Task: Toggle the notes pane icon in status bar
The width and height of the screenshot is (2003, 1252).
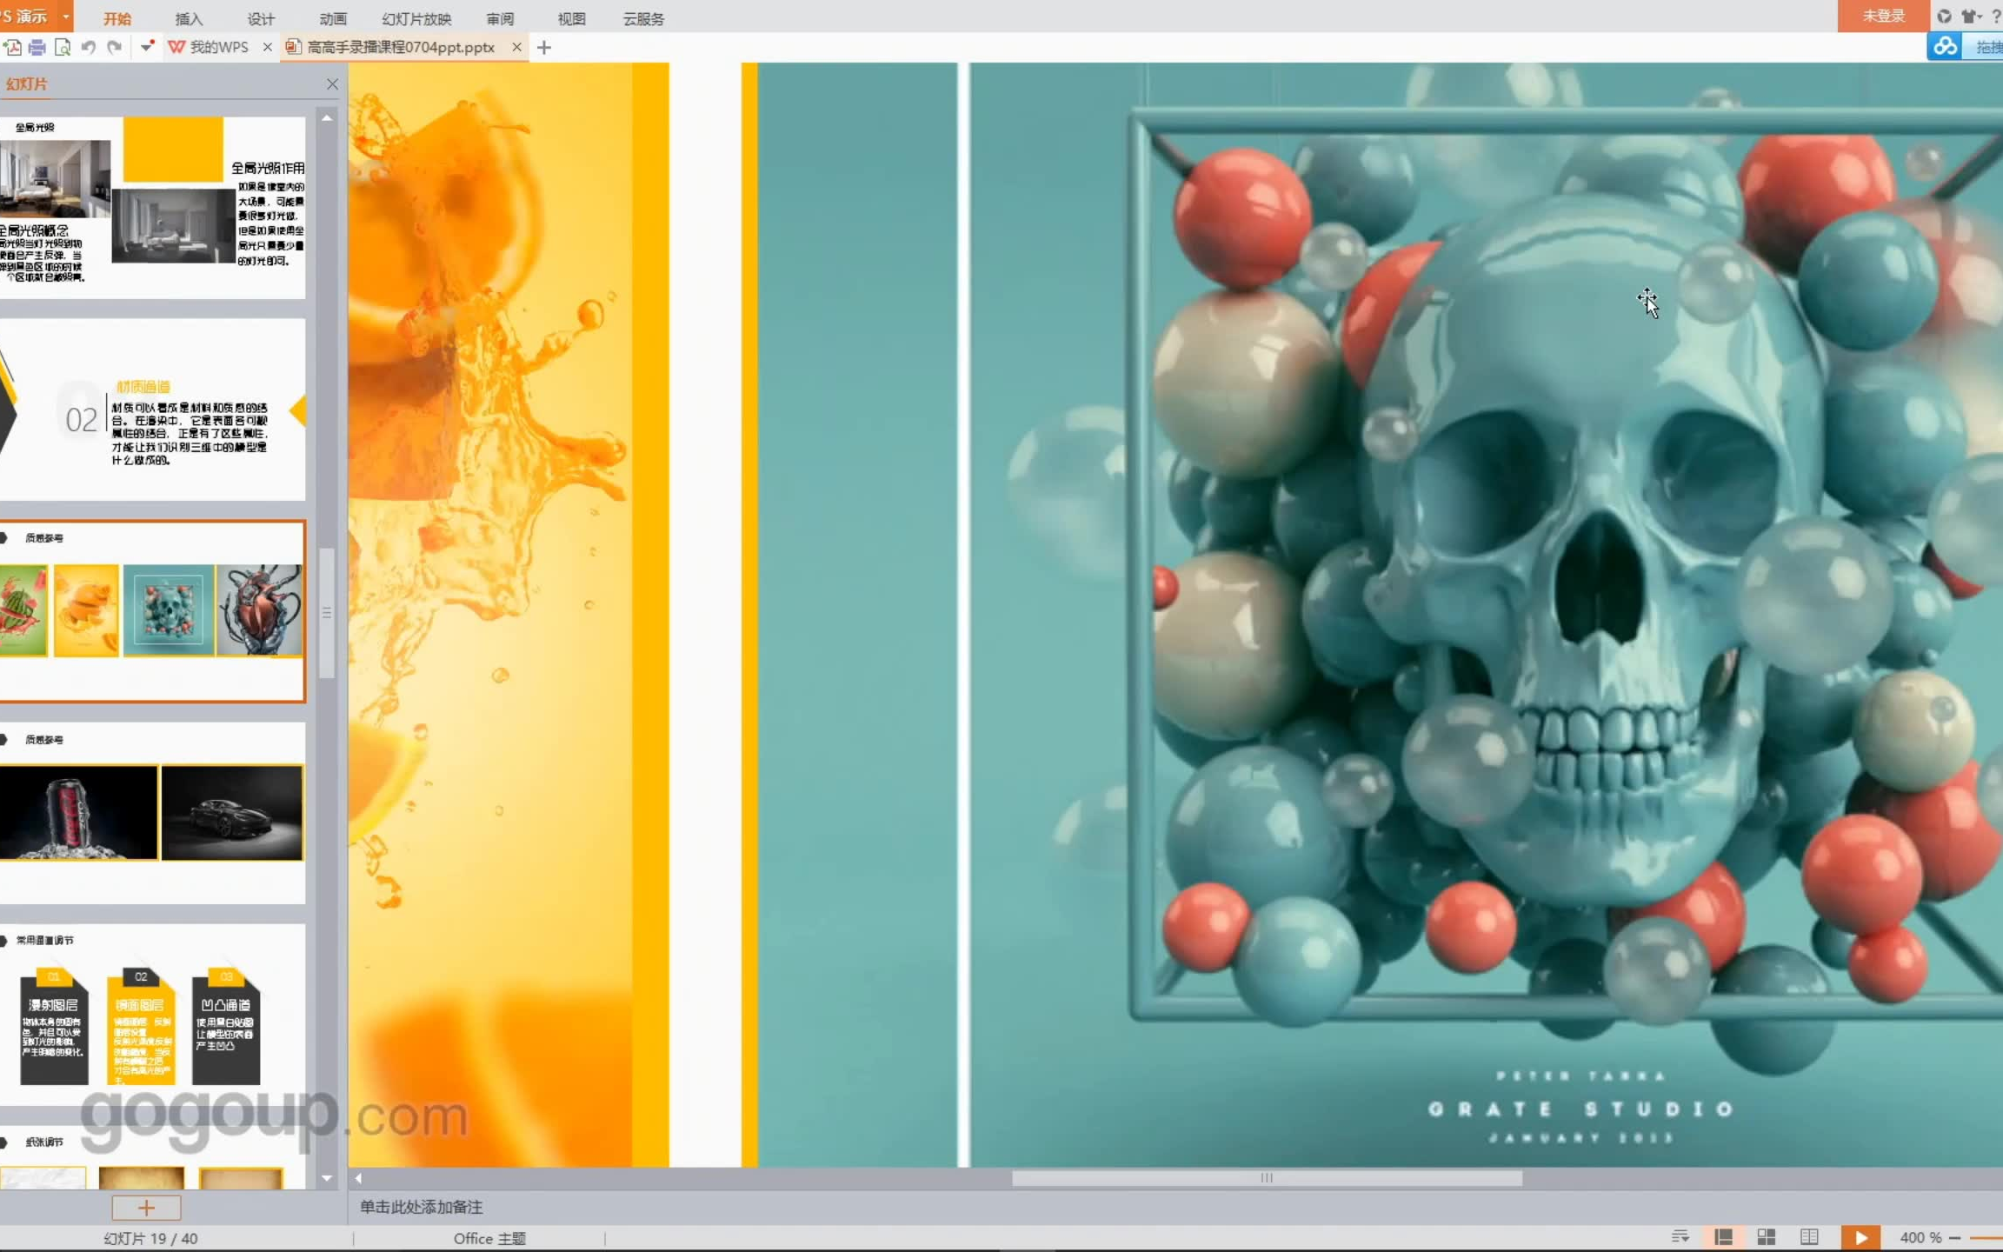Action: pos(1680,1236)
